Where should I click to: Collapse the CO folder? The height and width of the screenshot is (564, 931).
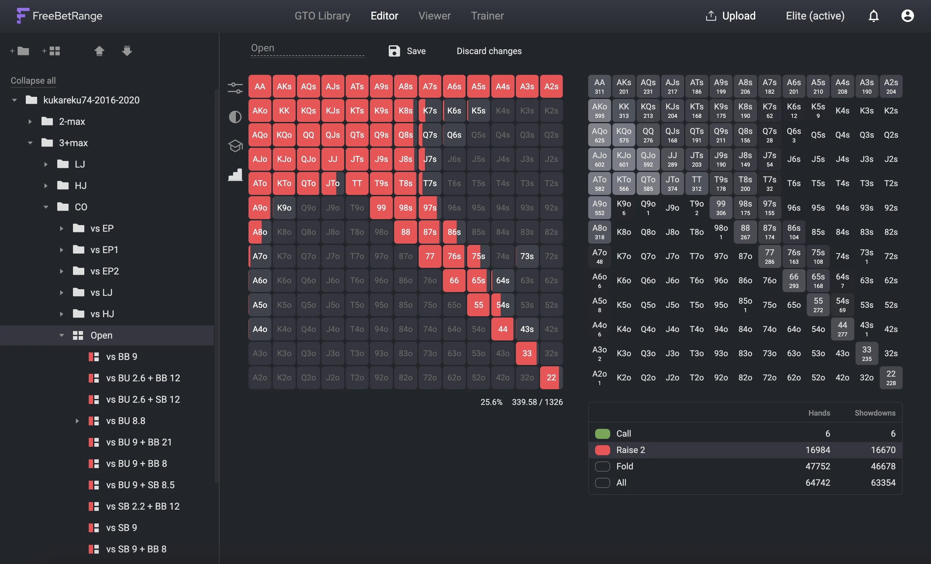point(46,207)
